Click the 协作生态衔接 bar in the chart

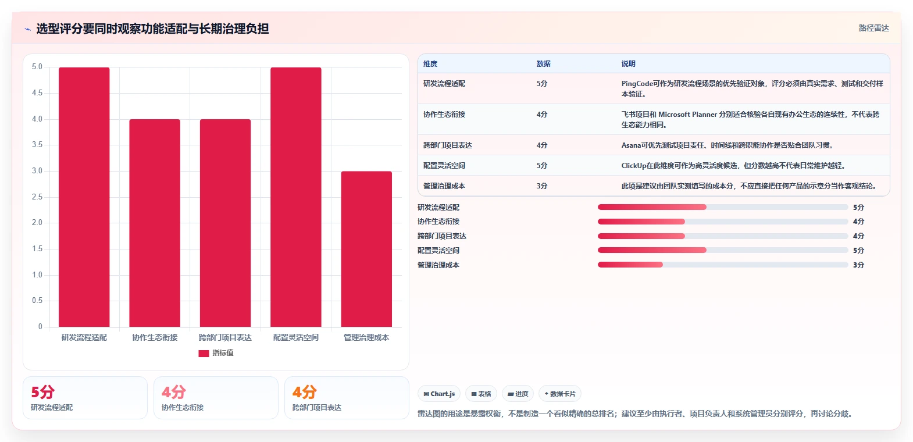[155, 223]
